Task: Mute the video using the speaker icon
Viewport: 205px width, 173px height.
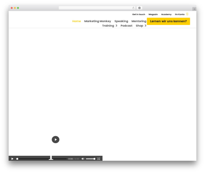Action: (83, 159)
